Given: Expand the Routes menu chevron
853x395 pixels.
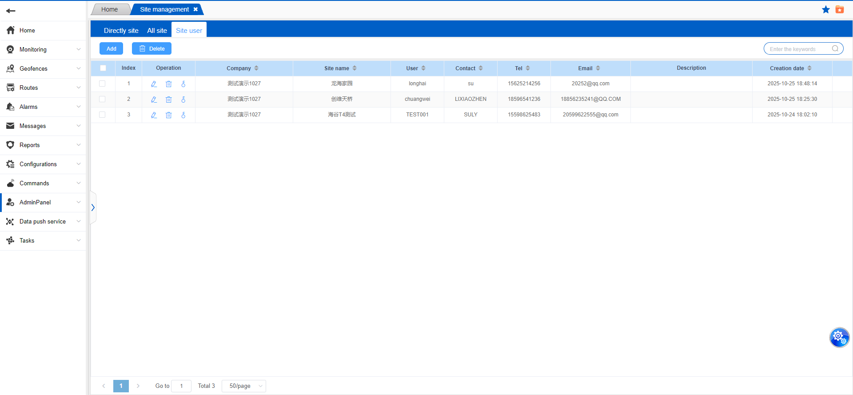Looking at the screenshot, I should 79,88.
